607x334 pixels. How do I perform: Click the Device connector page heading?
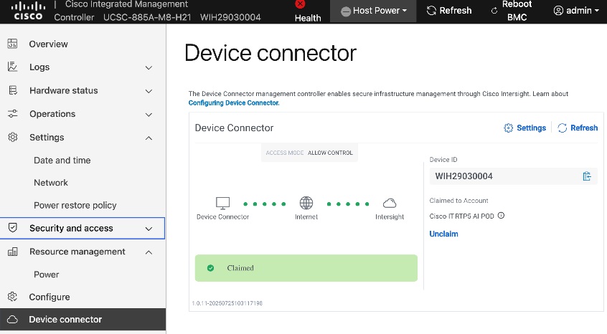click(270, 53)
